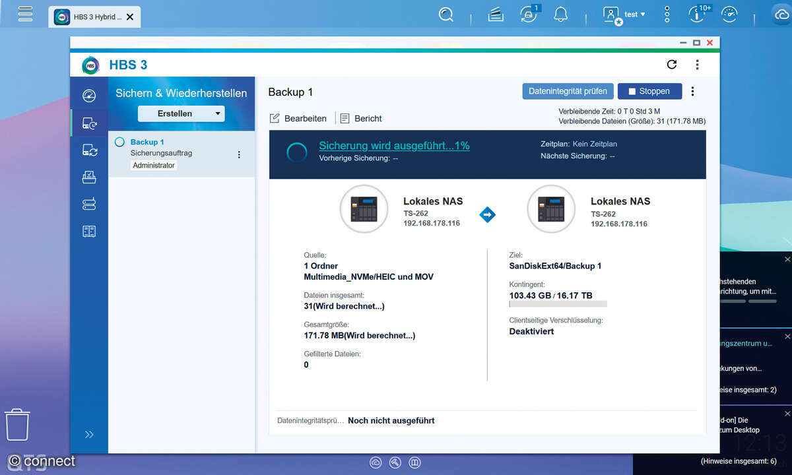Viewport: 792px width, 475px height.
Task: Open the Erstellen dropdown
Action: (x=181, y=113)
